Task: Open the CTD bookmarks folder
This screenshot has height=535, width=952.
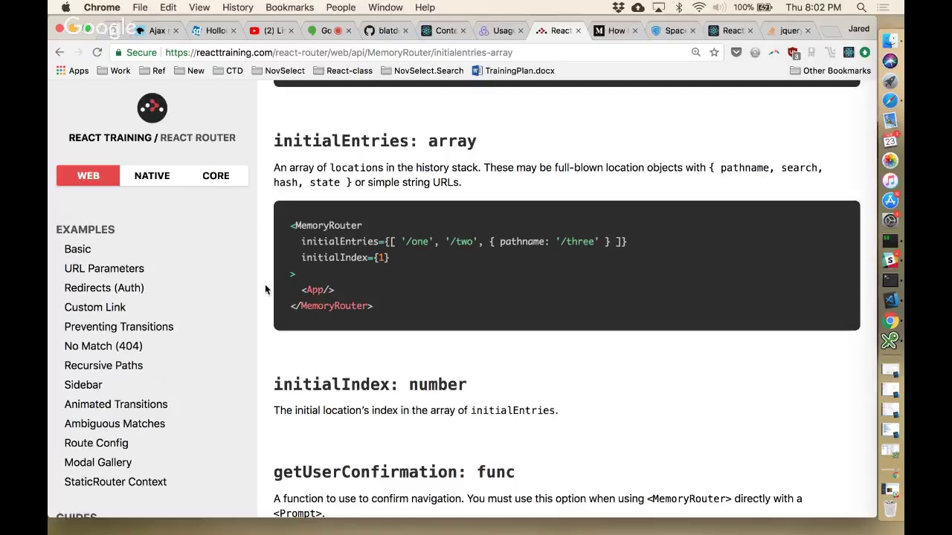Action: tap(228, 71)
